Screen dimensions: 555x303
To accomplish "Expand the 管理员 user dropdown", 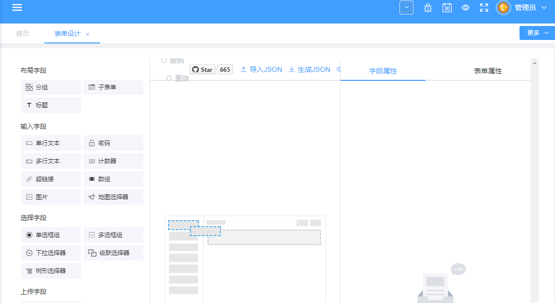I will [530, 7].
